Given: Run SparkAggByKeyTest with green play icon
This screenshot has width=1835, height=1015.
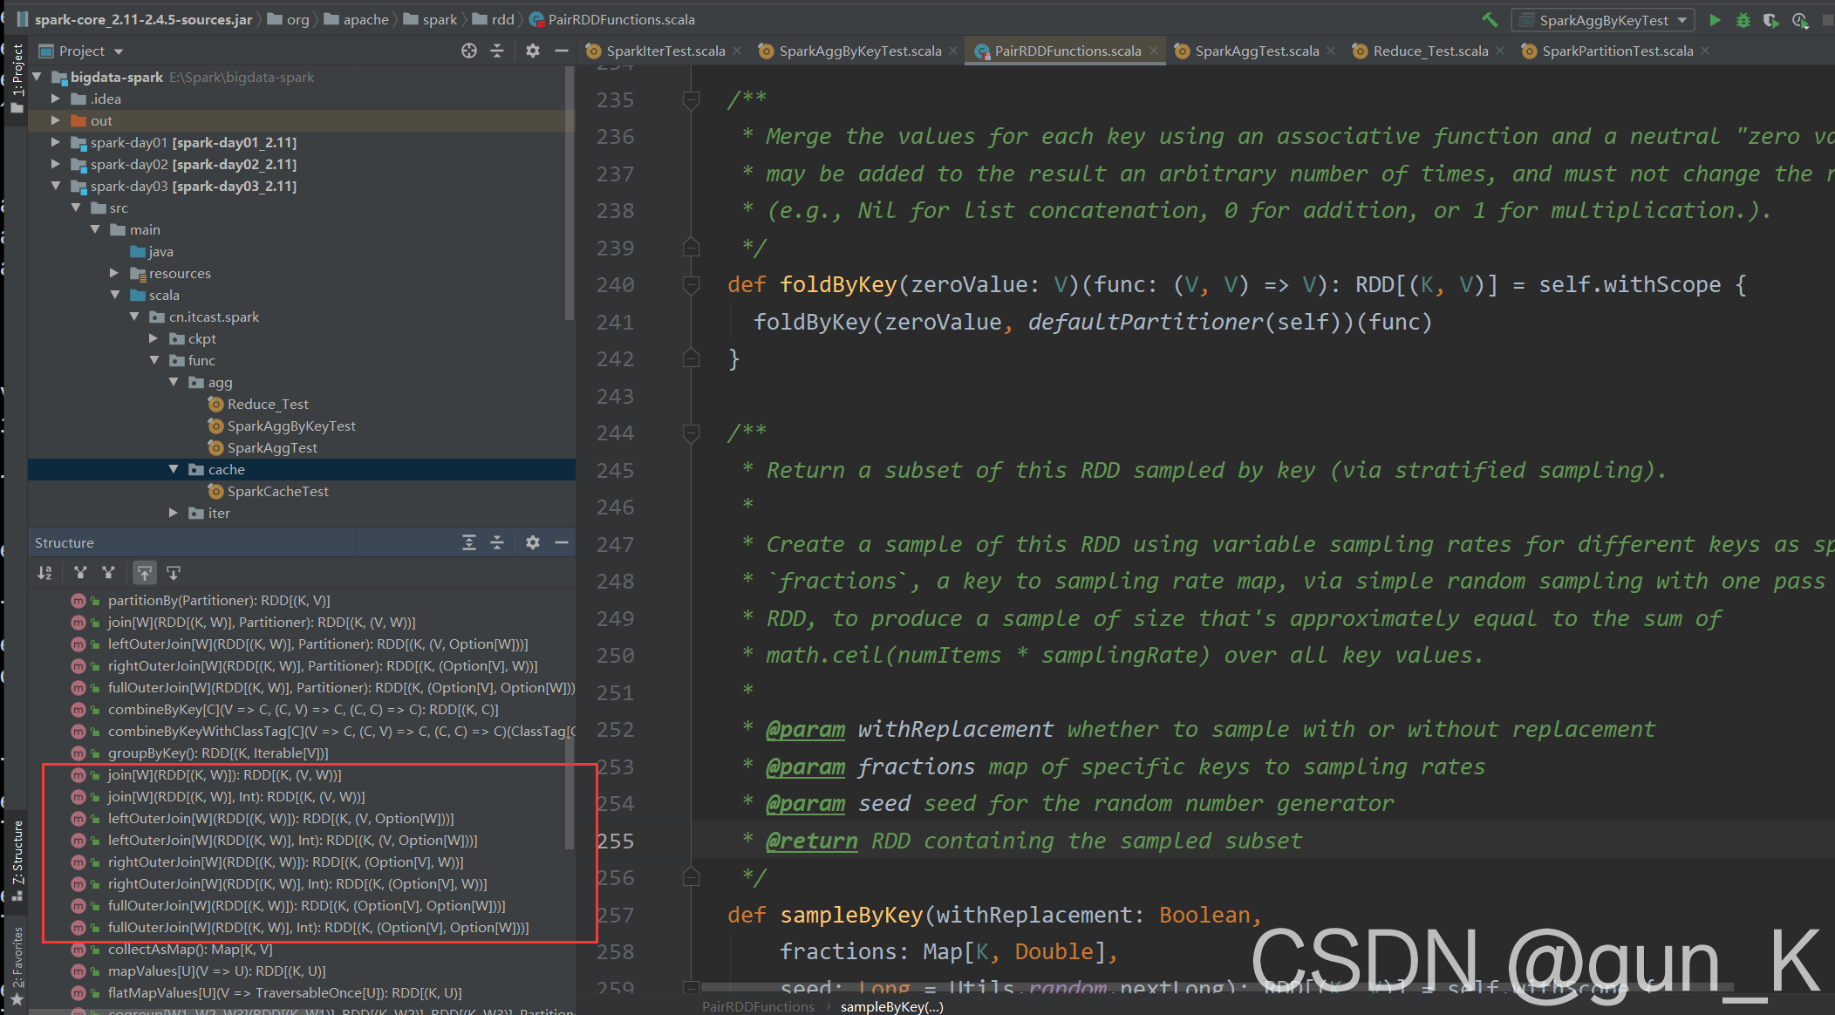Looking at the screenshot, I should [1715, 19].
